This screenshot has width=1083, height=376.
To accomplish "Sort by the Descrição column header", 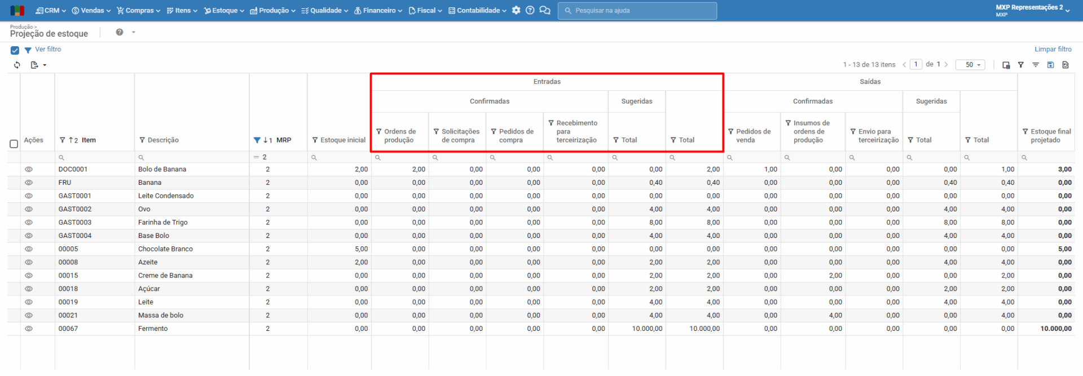I will 163,140.
